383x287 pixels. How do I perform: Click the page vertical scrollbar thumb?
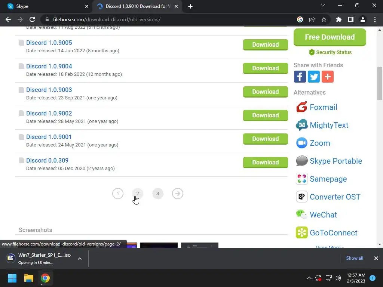pos(380,83)
